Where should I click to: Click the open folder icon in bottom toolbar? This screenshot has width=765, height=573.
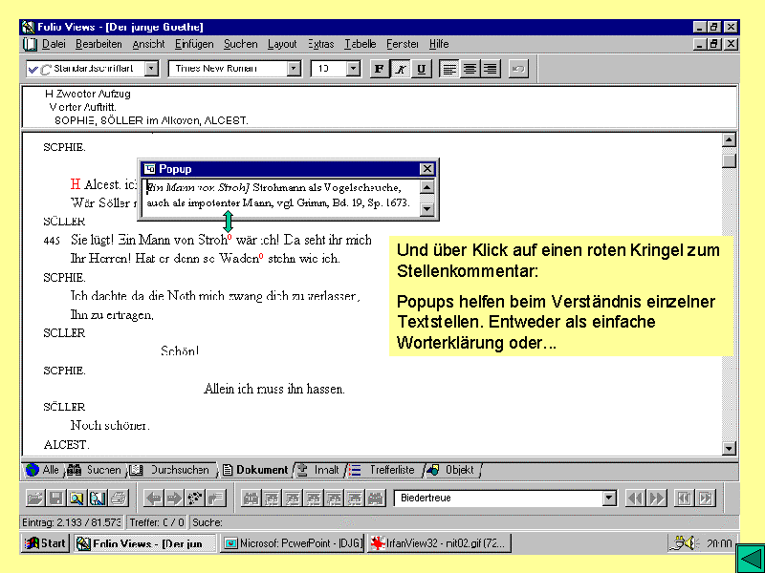[x=34, y=498]
